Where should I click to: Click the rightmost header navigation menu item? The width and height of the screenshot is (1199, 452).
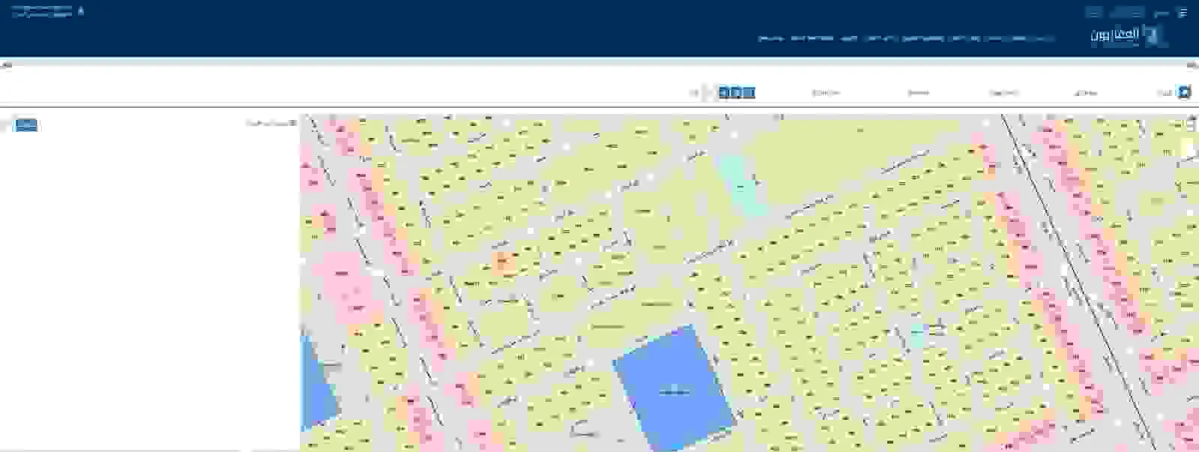tap(1038, 38)
